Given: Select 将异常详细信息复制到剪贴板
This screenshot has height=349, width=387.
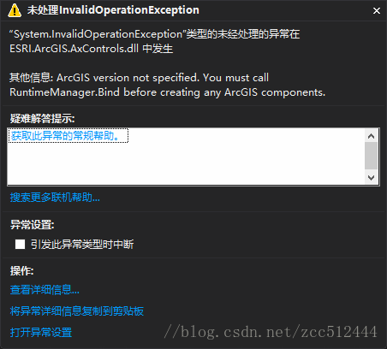Looking at the screenshot, I should (x=77, y=311).
